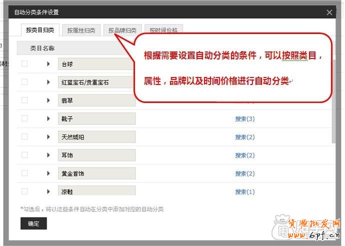Open 搜索(2) link beside 天然琥珀
The image size is (345, 246).
245,137
